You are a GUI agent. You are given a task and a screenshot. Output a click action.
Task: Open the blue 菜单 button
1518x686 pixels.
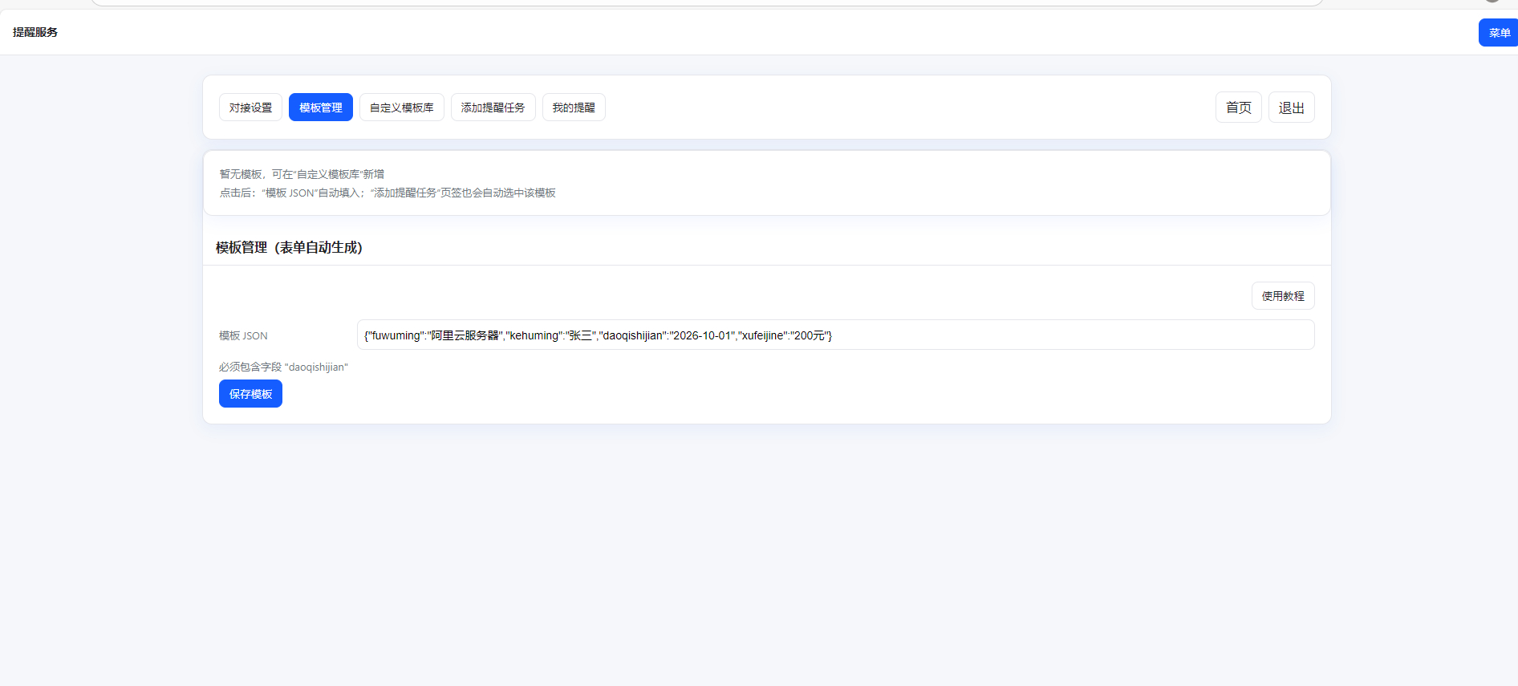coord(1498,33)
